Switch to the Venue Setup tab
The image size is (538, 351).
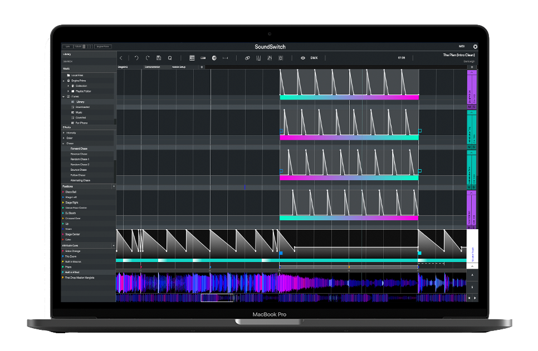click(x=179, y=66)
